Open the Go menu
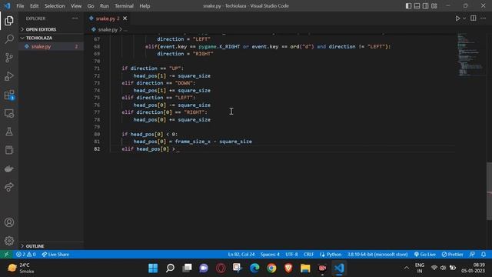Screen dimensions: 492x277 point(91,6)
